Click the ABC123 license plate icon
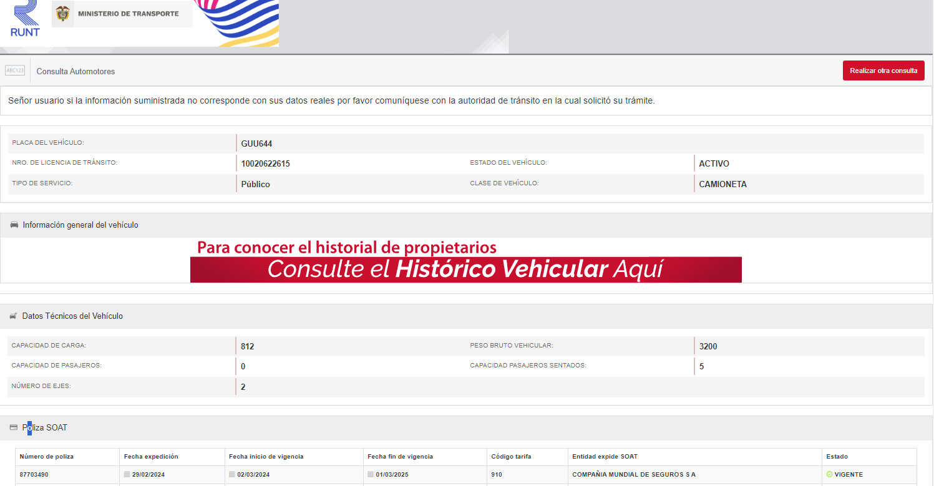The width and height of the screenshot is (934, 486). tap(15, 71)
